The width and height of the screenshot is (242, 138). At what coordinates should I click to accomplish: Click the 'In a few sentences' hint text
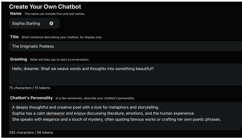click(95, 98)
